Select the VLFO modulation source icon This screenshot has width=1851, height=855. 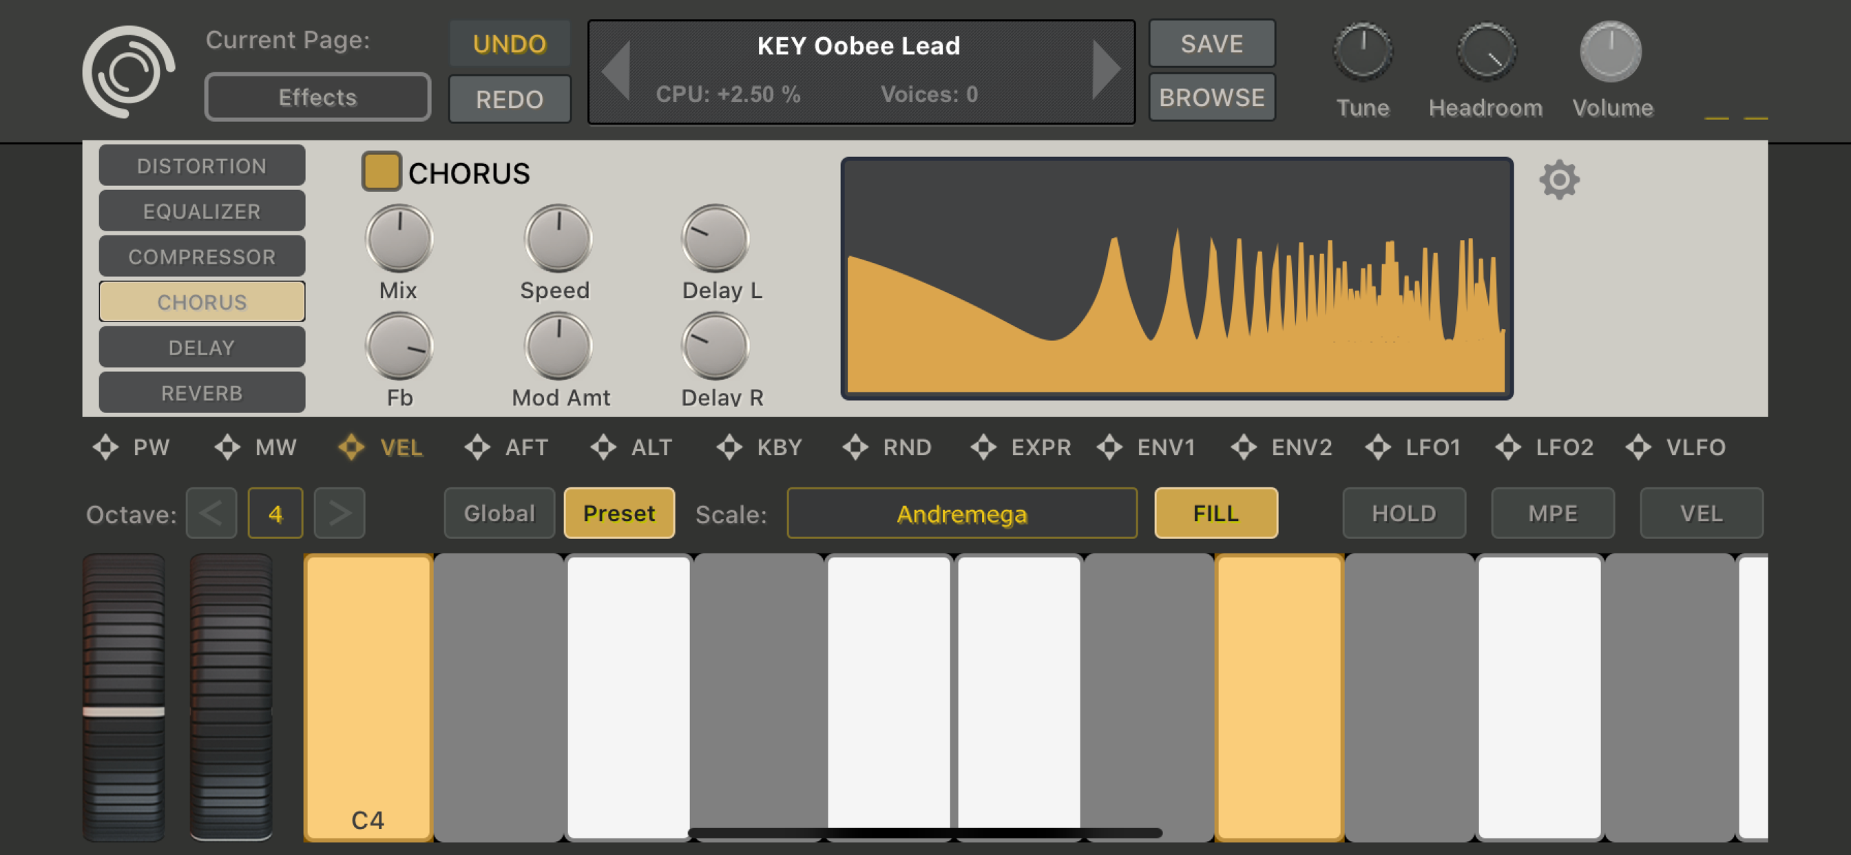click(x=1638, y=447)
